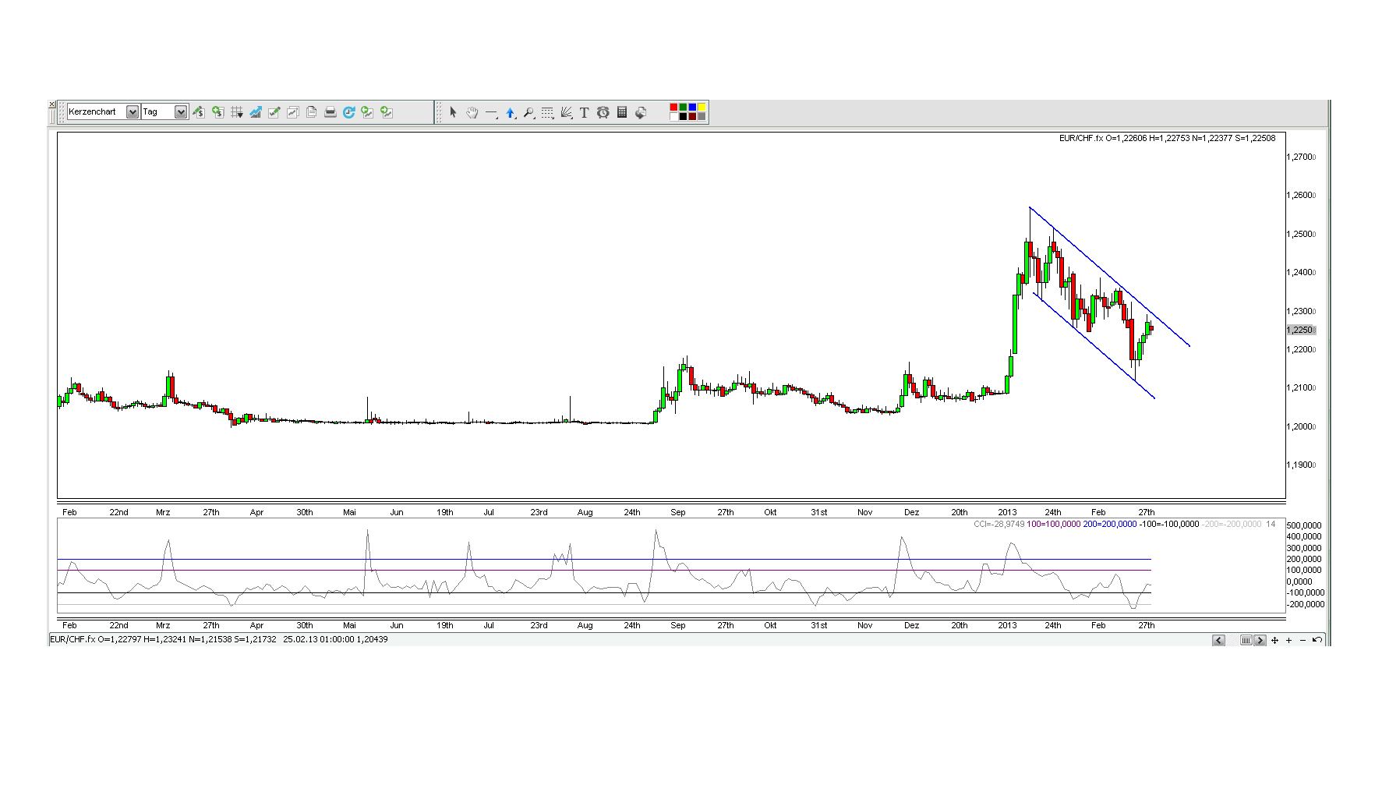The width and height of the screenshot is (1375, 806).
Task: Open the Kerzenchart chart type dropdown
Action: click(103, 112)
